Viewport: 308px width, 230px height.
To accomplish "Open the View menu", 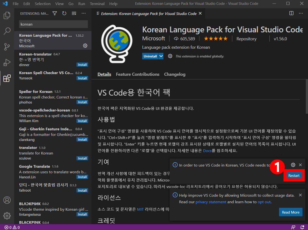I will tap(59, 4).
